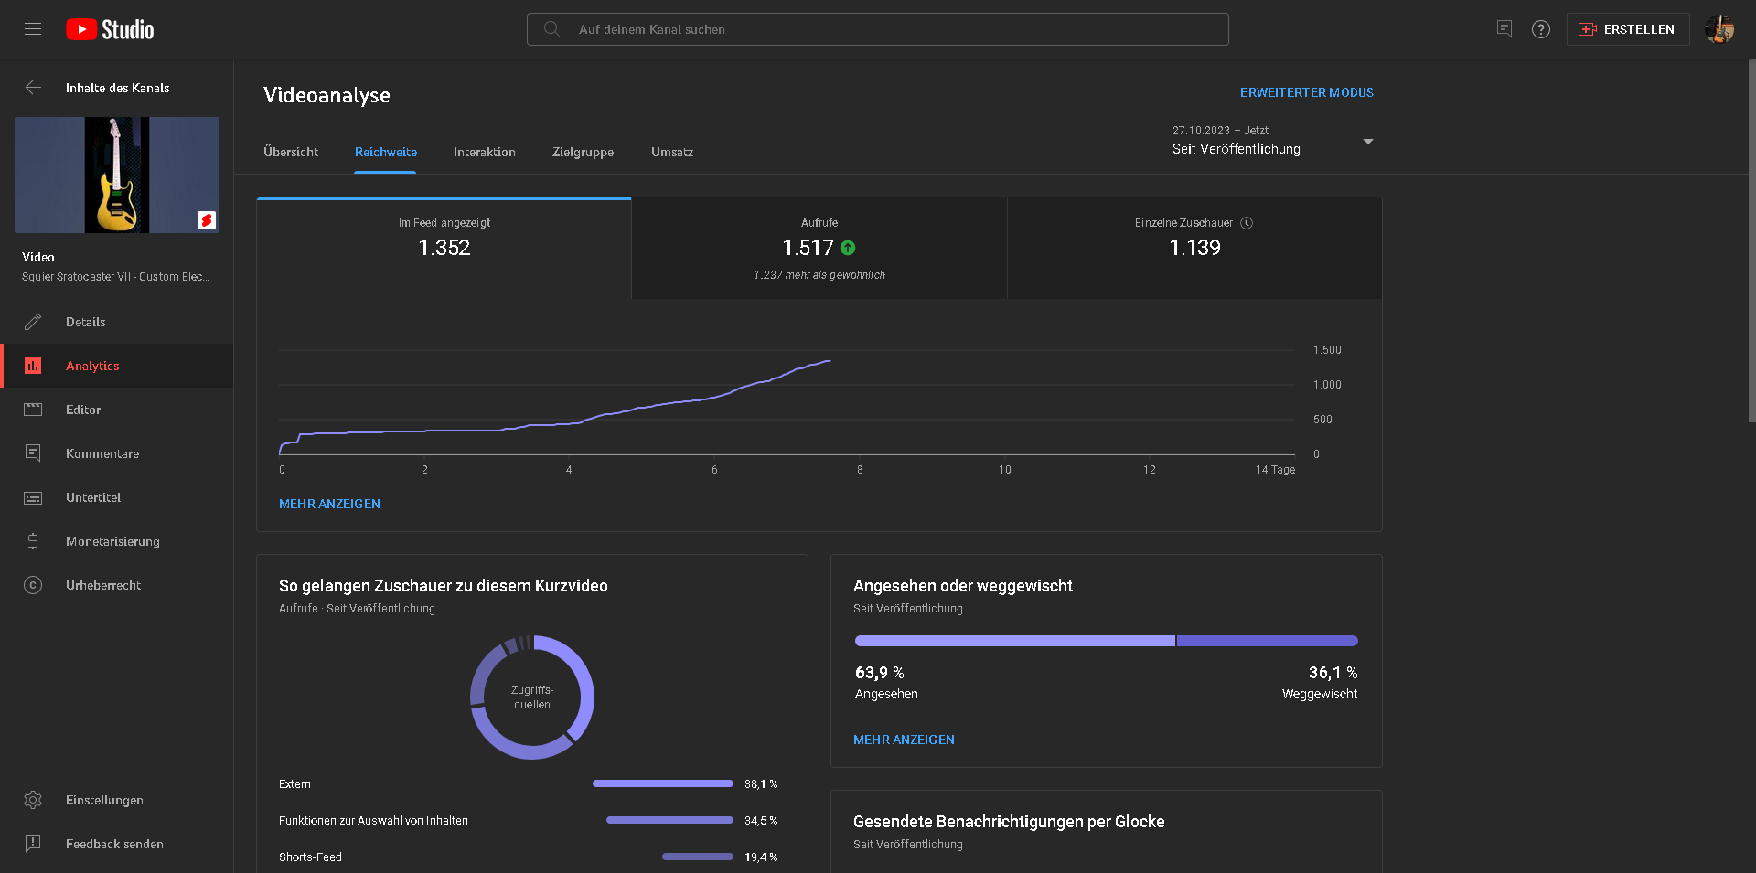Open ERWEITERTER MODUS link

(1306, 92)
